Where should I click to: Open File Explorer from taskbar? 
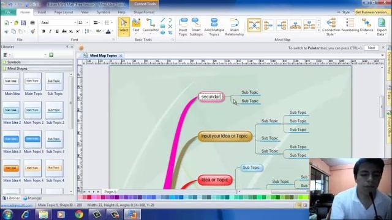43,215
